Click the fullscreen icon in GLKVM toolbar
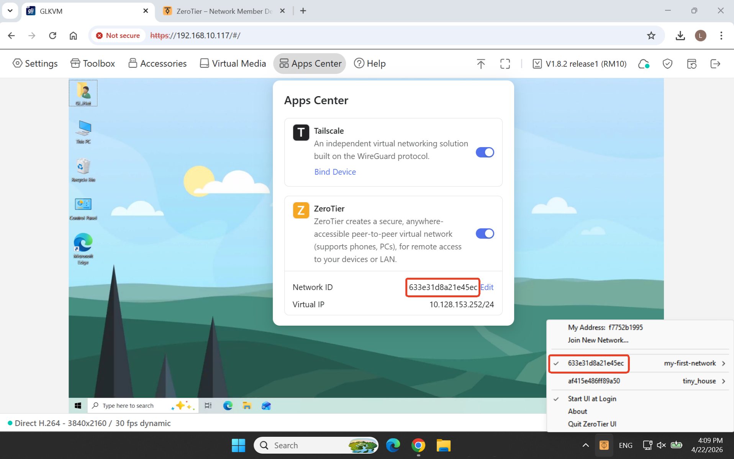The image size is (734, 459). (505, 64)
